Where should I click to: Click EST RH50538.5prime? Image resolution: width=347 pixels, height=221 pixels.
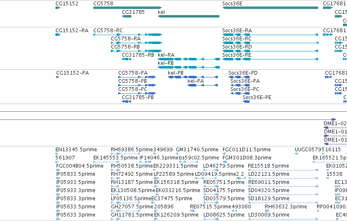[x=132, y=166]
